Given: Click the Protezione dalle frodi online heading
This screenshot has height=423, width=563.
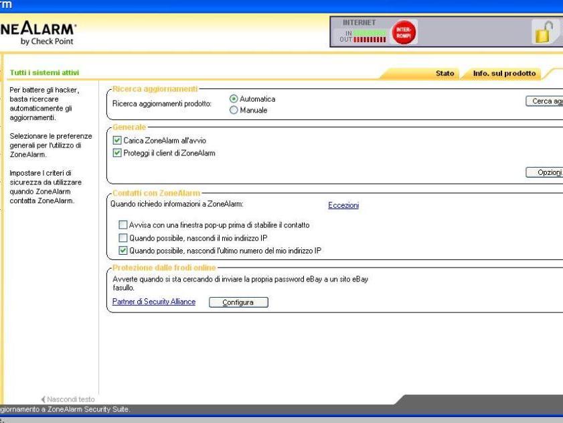Looking at the screenshot, I should pyautogui.click(x=164, y=267).
